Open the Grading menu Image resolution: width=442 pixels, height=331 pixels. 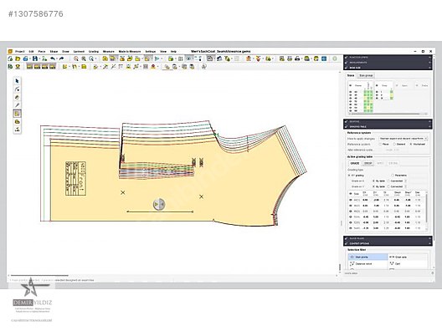coord(94,52)
